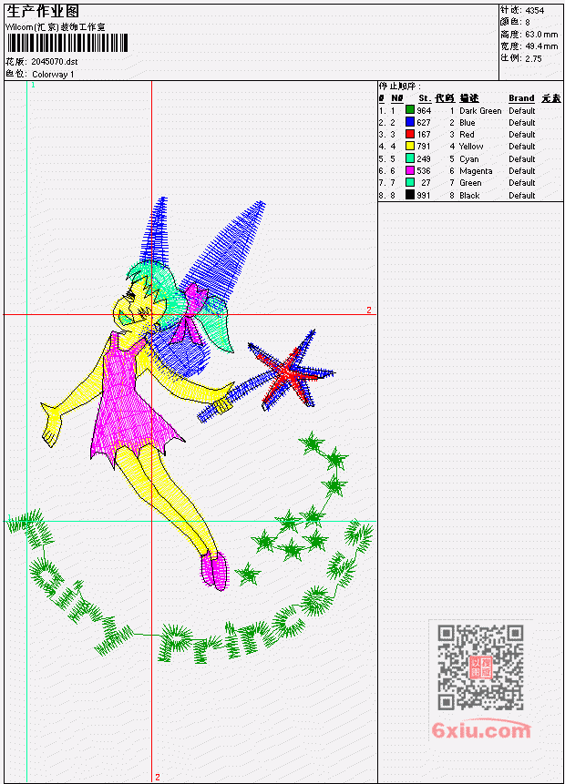Viewport: 565px width, 784px height.
Task: Click the file name 2045070.dst
Action: click(x=54, y=62)
